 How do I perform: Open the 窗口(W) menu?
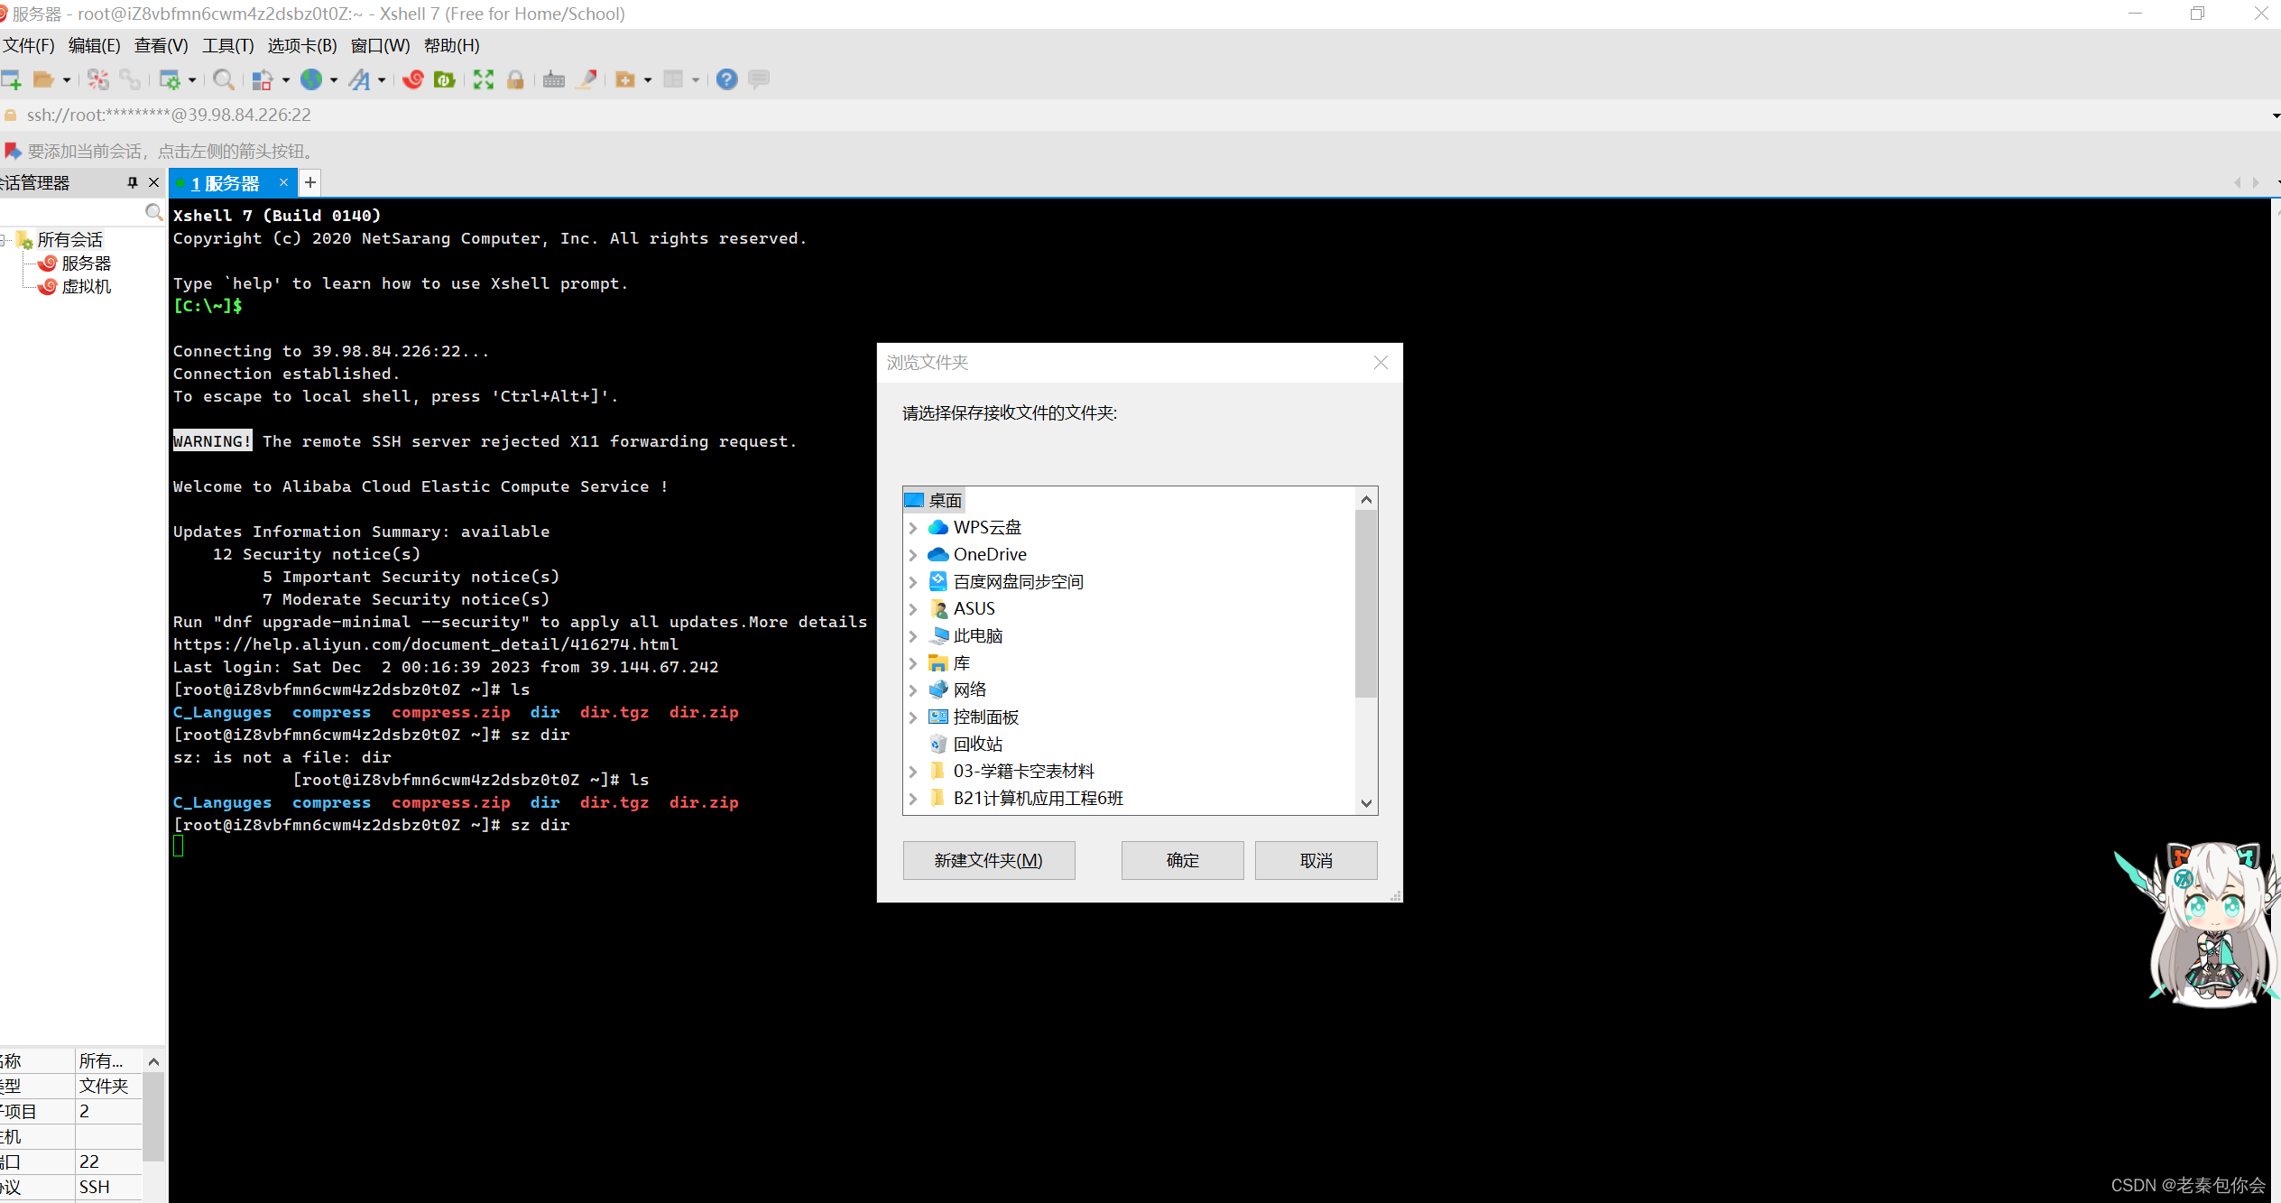(380, 45)
